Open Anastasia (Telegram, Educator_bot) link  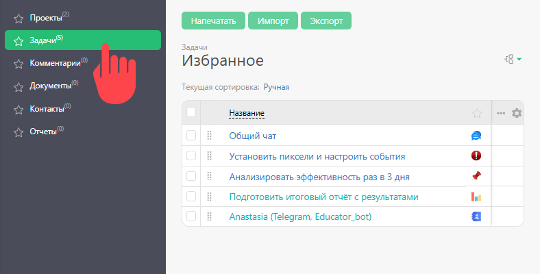[x=300, y=217]
